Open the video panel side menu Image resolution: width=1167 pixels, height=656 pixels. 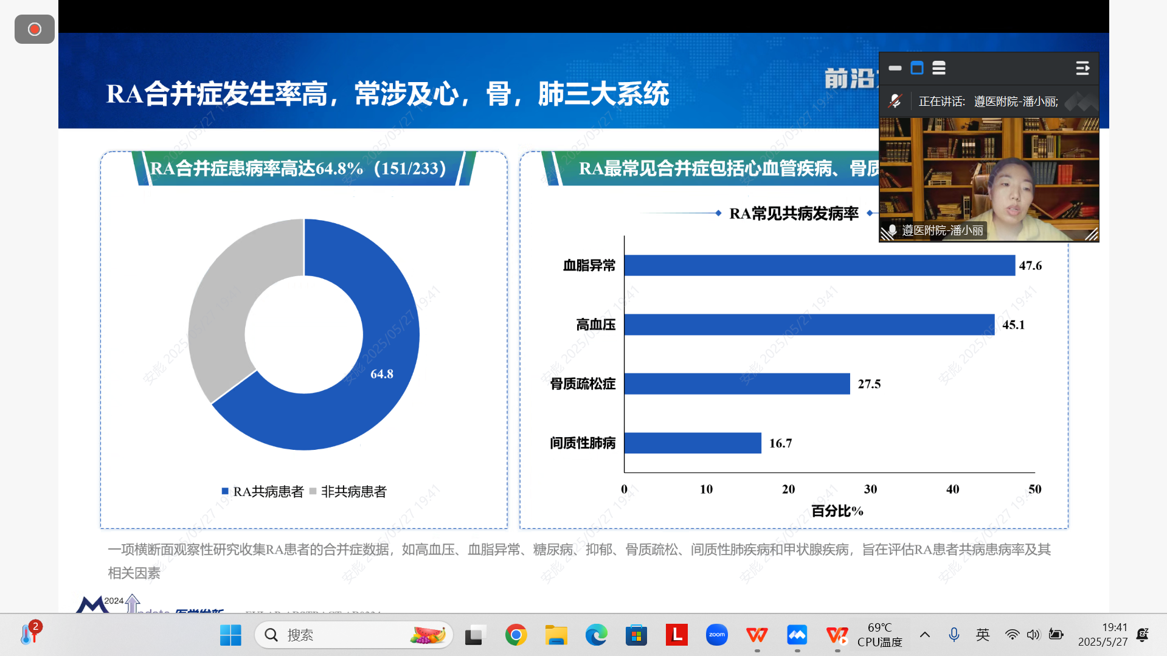point(1082,68)
